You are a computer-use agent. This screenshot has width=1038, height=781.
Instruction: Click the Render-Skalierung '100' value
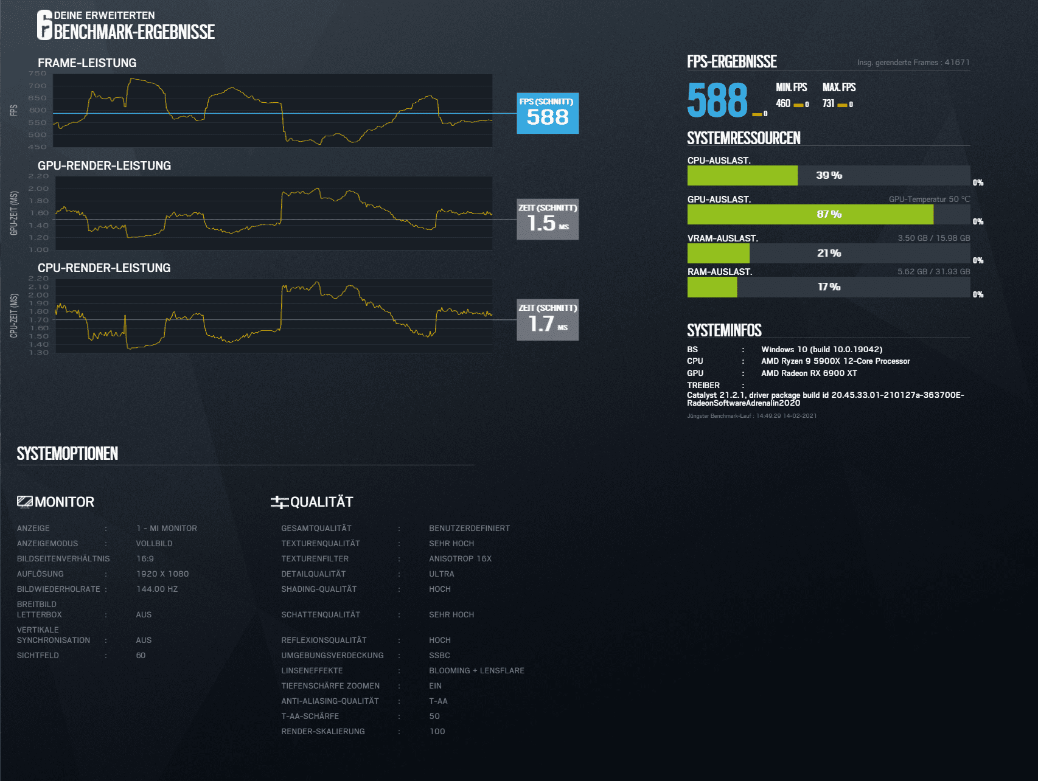click(437, 731)
